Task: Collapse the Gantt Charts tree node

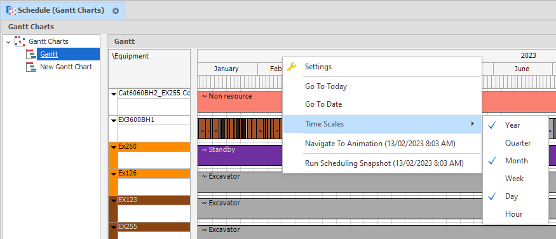Action: (x=8, y=42)
